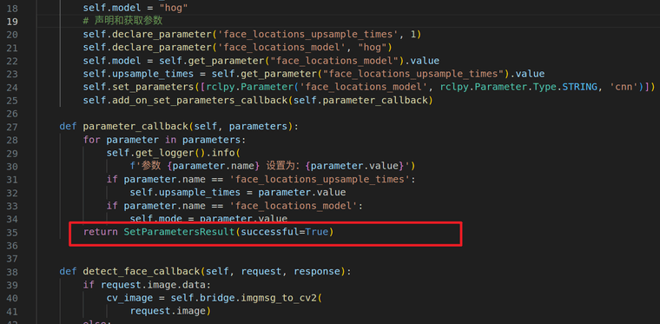Click 'request.image.data' on line 39
This screenshot has height=324, width=660.
click(x=152, y=284)
